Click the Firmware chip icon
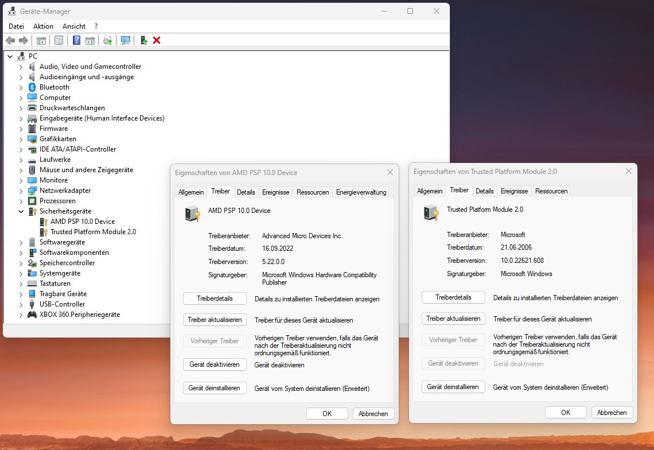654x450 pixels. tap(32, 129)
